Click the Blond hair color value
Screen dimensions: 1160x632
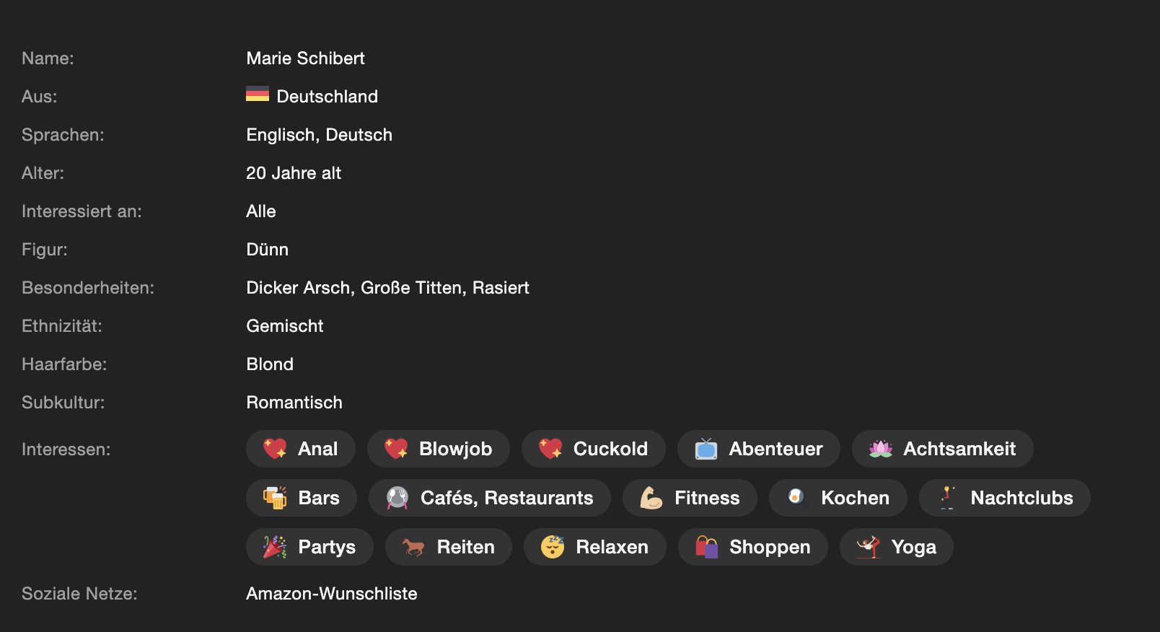point(270,364)
